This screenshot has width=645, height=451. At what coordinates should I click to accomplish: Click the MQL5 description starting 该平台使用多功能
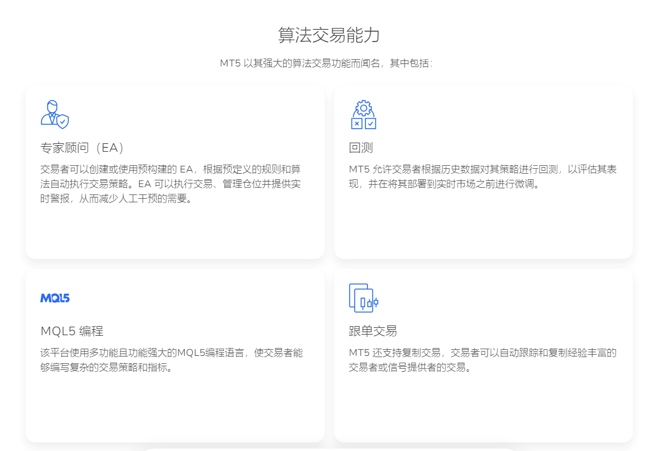(x=171, y=360)
